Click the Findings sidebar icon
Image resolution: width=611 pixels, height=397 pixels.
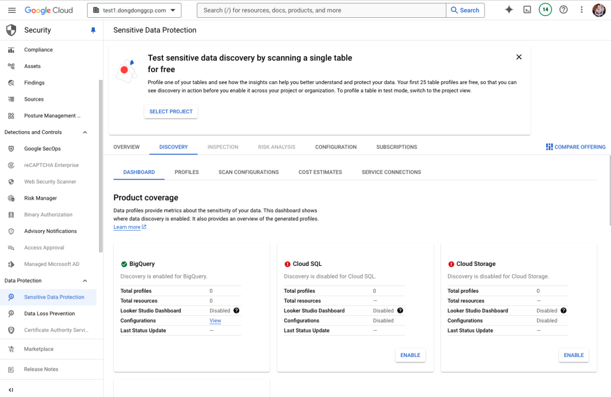click(x=11, y=83)
